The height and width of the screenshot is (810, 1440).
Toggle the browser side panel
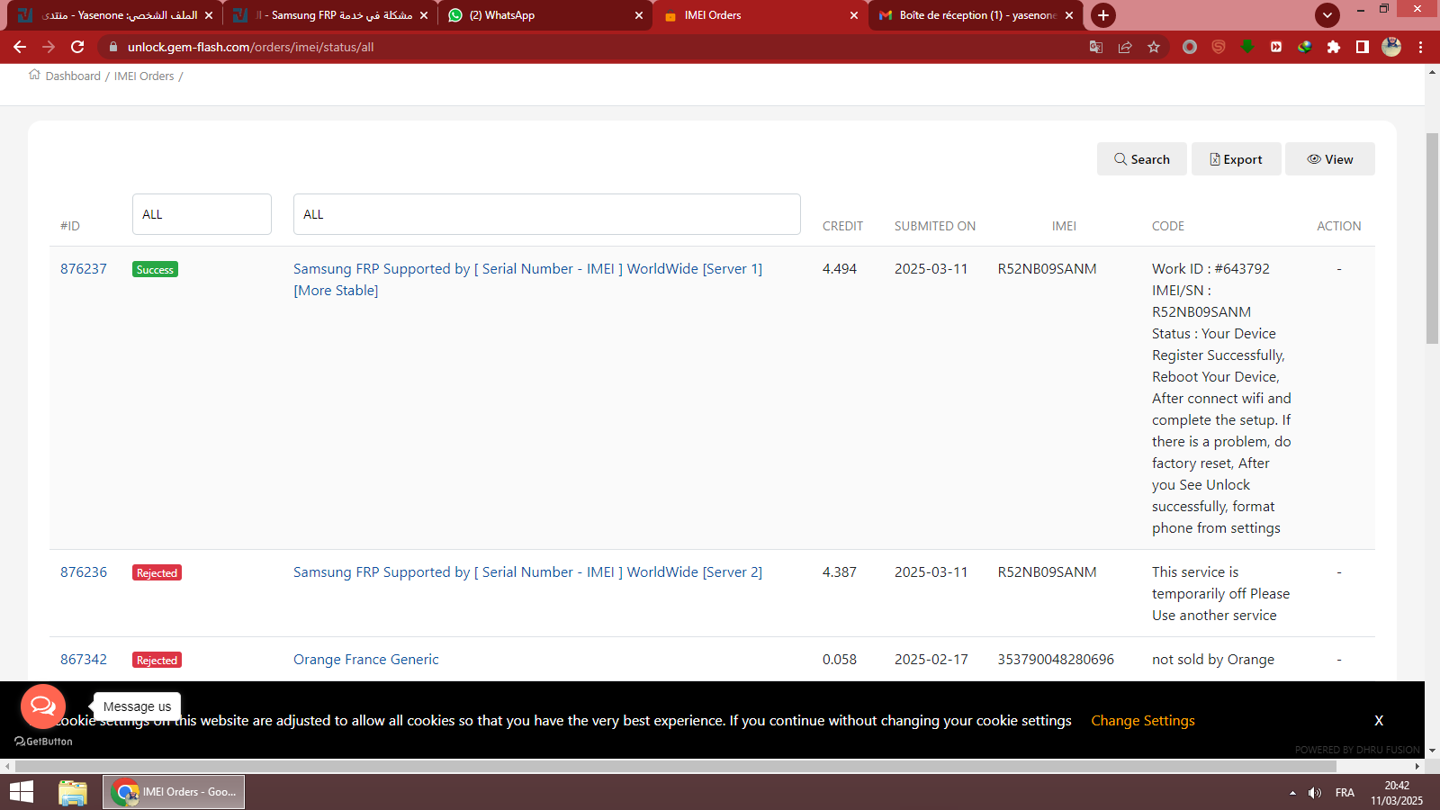[x=1363, y=47]
